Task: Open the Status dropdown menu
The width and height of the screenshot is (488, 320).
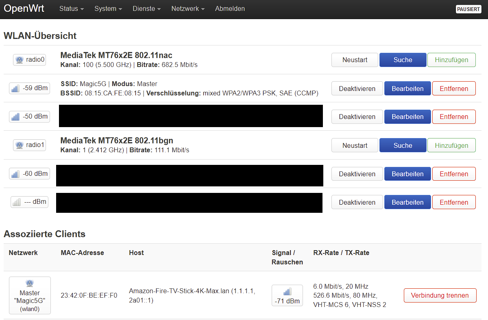Action: point(72,9)
